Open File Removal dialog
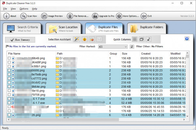Viewport: 196px width, 130px height. point(78,16)
